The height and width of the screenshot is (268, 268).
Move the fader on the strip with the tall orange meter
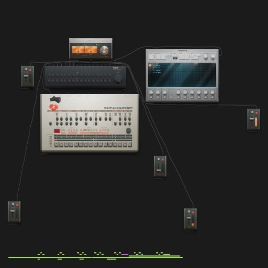252,119
